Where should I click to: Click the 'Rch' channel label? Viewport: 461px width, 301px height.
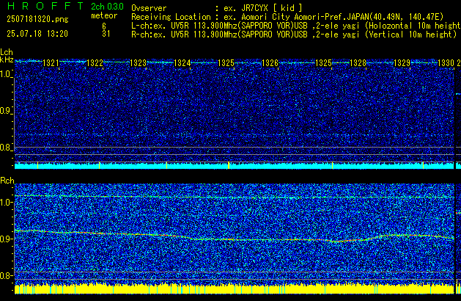point(7,181)
